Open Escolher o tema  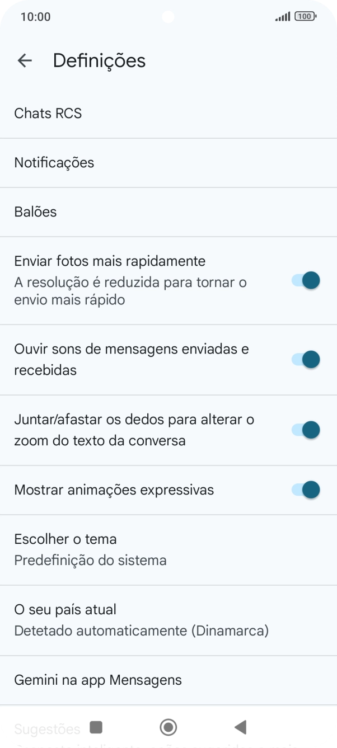pos(65,539)
